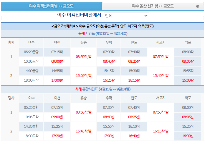
Task: Click the 하계 운항시간표 section heading
Action: pos(102,89)
